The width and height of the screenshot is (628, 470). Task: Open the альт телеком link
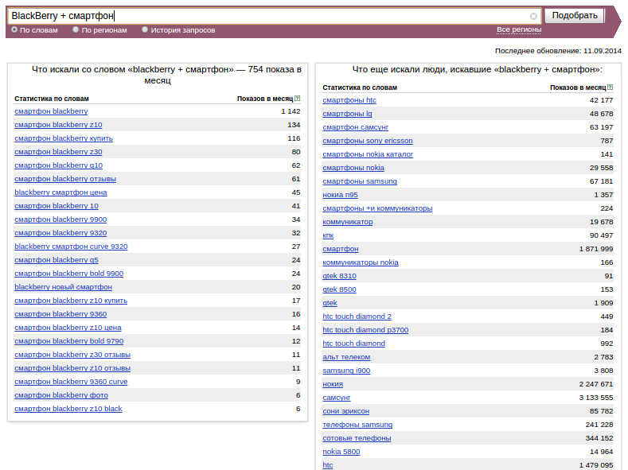pyautogui.click(x=346, y=357)
